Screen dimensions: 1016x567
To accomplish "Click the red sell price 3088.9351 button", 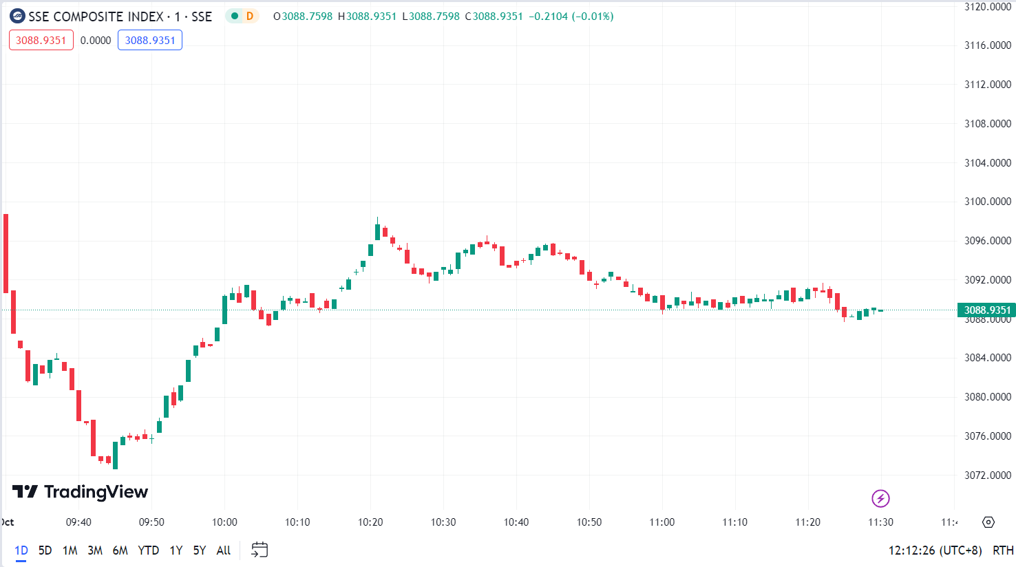I will point(41,40).
